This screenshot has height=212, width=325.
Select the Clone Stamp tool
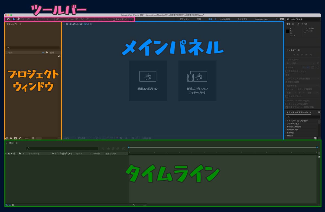[x=72, y=19]
